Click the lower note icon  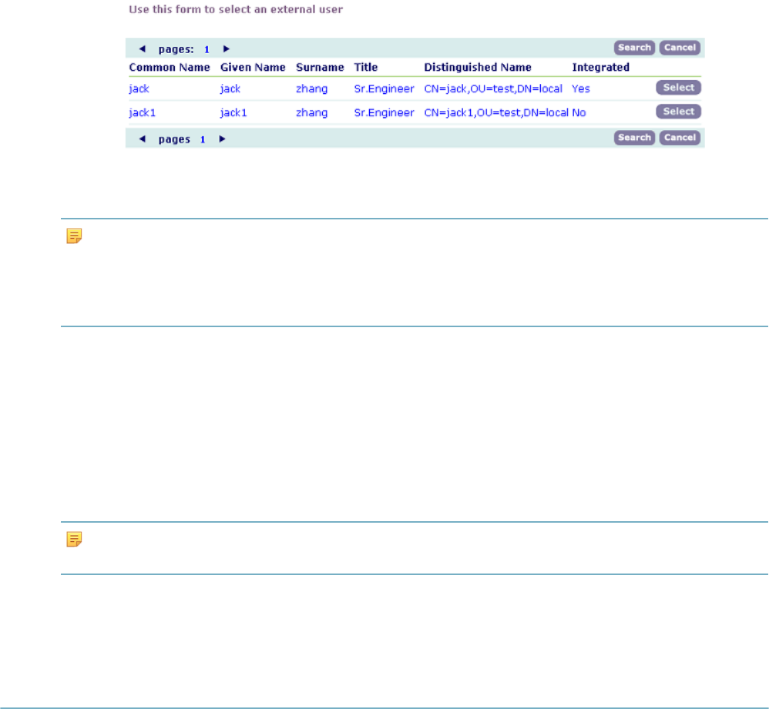point(74,539)
